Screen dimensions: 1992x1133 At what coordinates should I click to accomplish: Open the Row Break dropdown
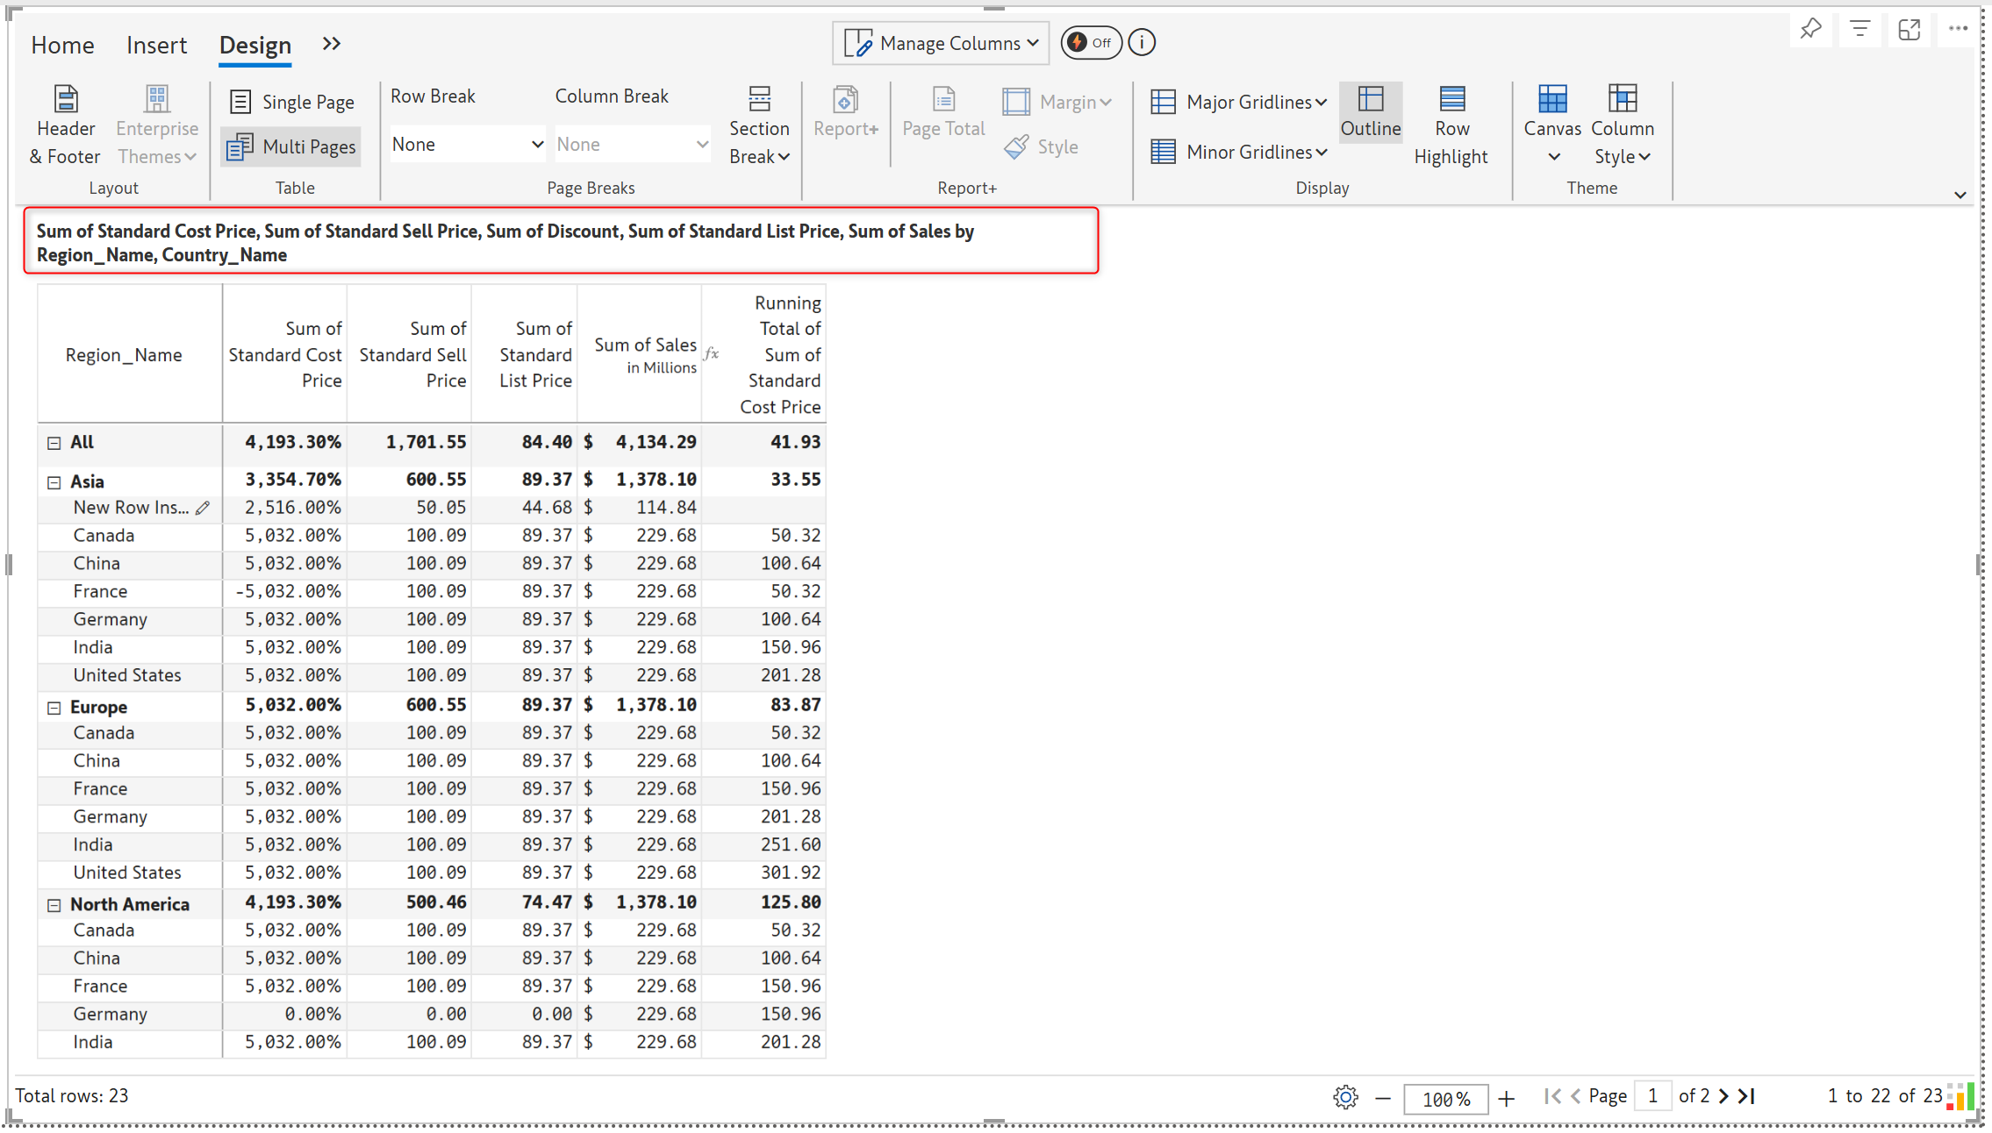click(x=467, y=144)
